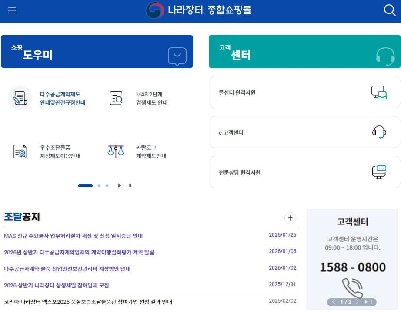Play the customer center banner slideshow
The image size is (401, 313).
click(366, 302)
